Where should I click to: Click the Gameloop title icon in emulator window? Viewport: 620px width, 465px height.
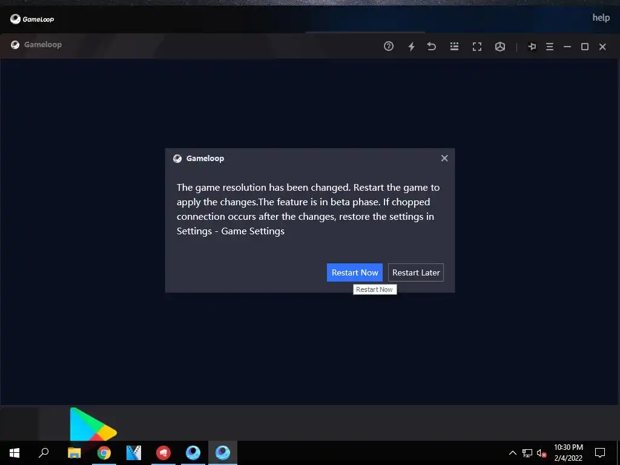[x=15, y=45]
